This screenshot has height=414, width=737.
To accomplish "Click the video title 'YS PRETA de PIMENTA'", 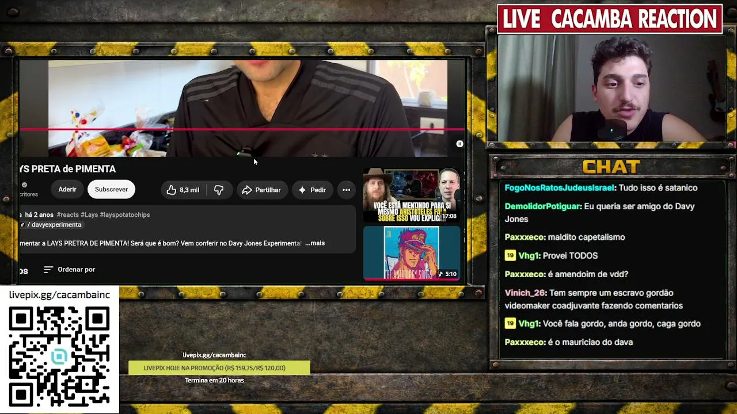I will pyautogui.click(x=67, y=169).
